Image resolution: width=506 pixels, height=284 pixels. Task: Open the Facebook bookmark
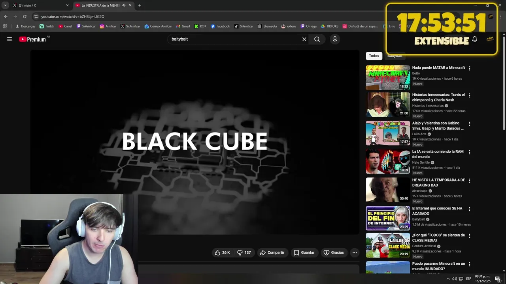pyautogui.click(x=220, y=26)
